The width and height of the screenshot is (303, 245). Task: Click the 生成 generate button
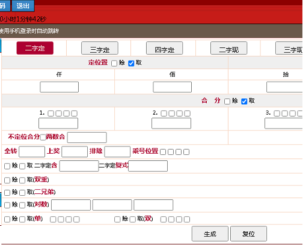[x=210, y=234]
